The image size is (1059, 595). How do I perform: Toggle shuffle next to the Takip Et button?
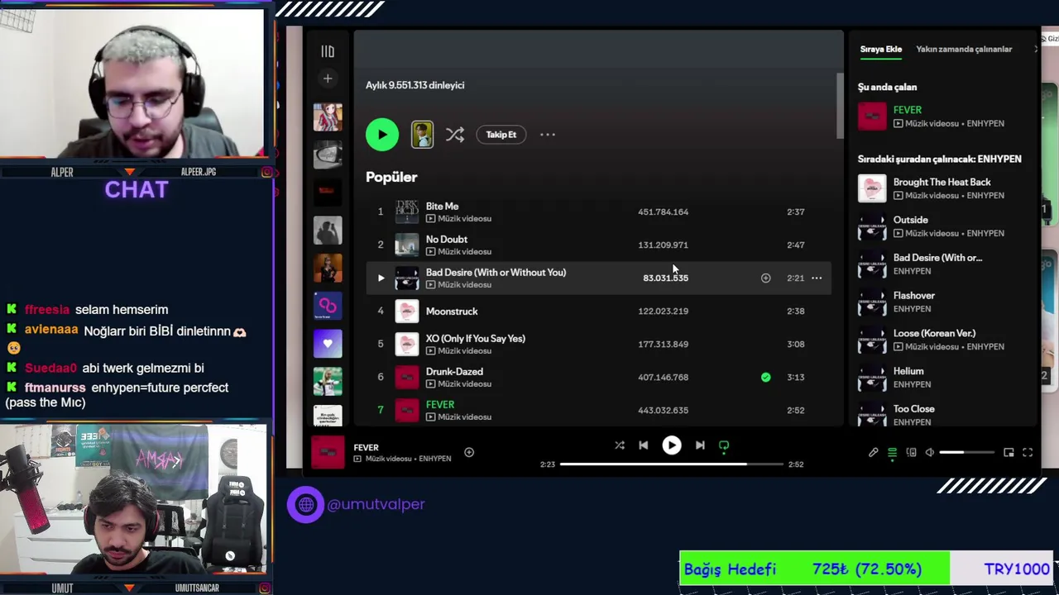pos(455,135)
